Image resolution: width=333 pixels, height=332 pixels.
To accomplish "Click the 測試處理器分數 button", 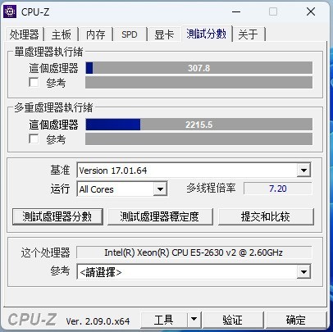I will 57,216.
